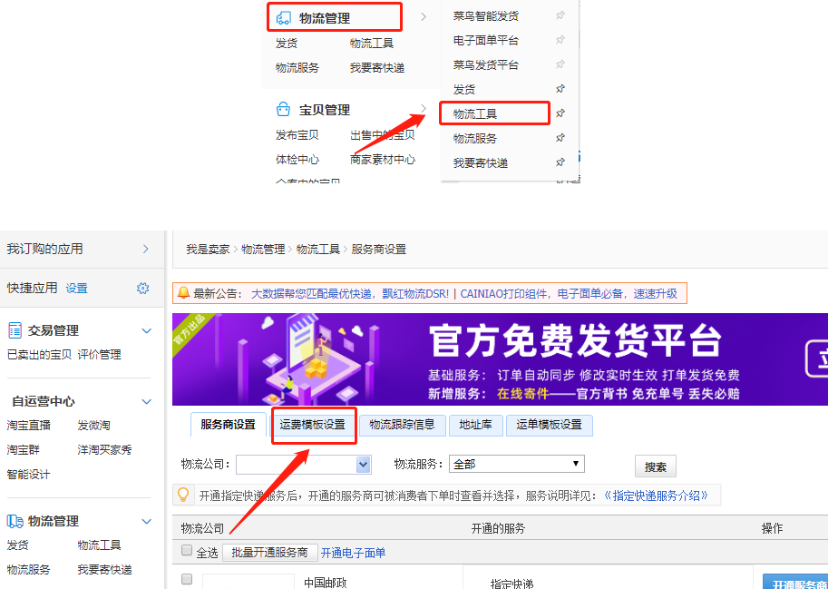
Task: Open the 开通电子面单 link
Action: click(x=354, y=553)
